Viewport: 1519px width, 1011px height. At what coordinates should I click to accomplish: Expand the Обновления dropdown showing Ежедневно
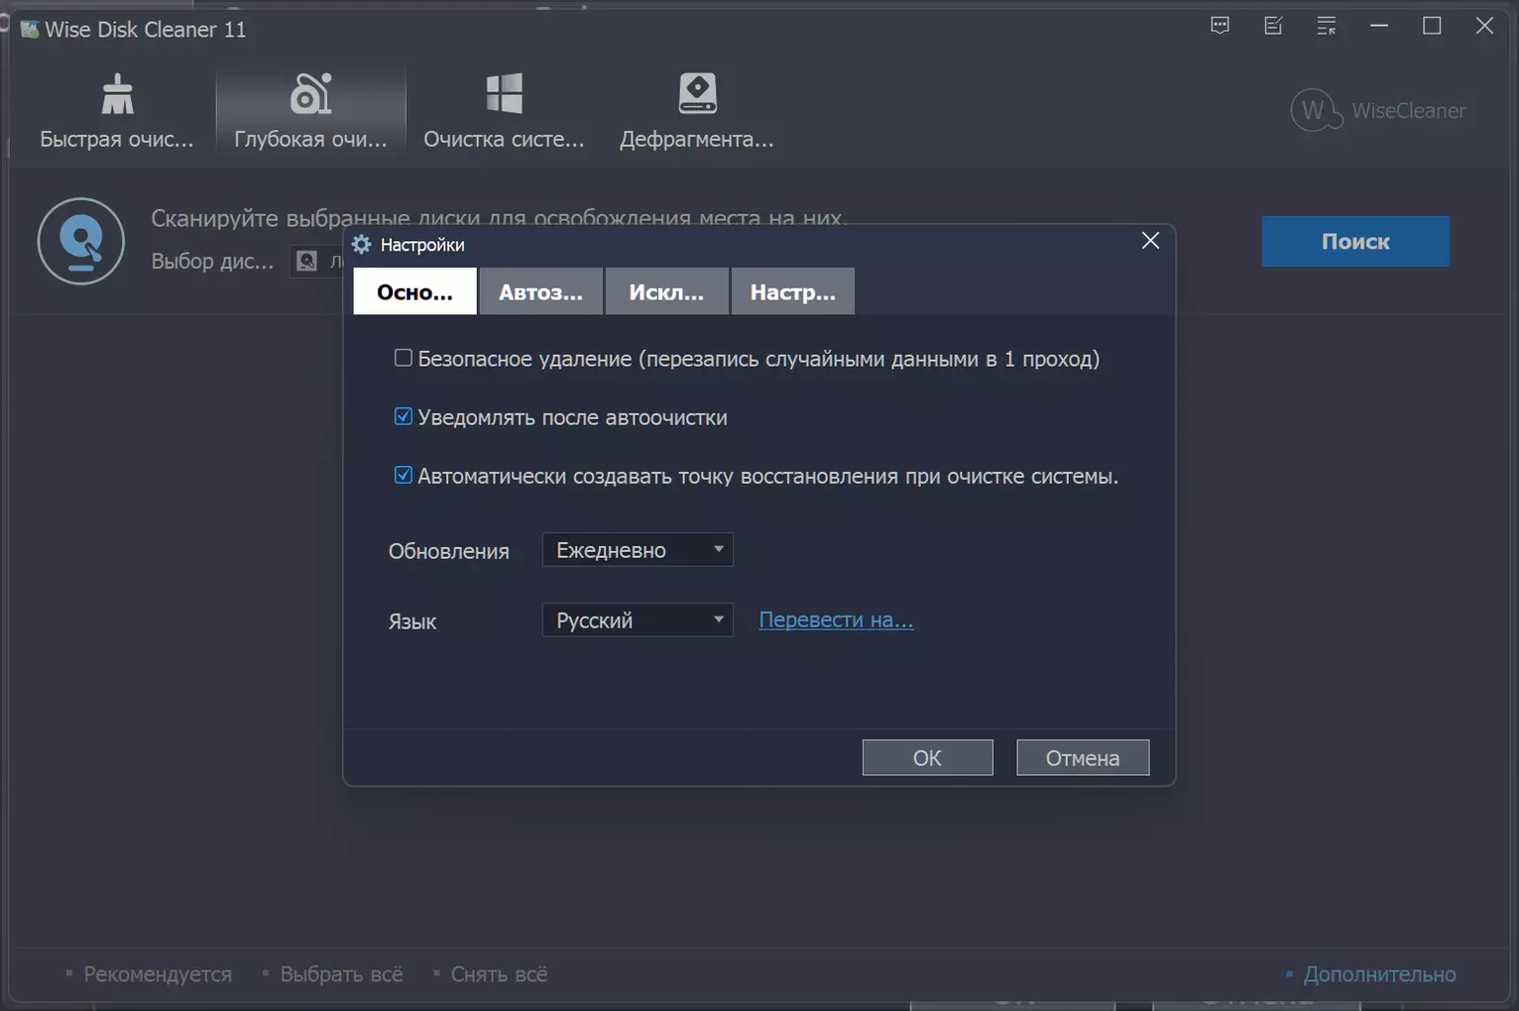(x=638, y=550)
